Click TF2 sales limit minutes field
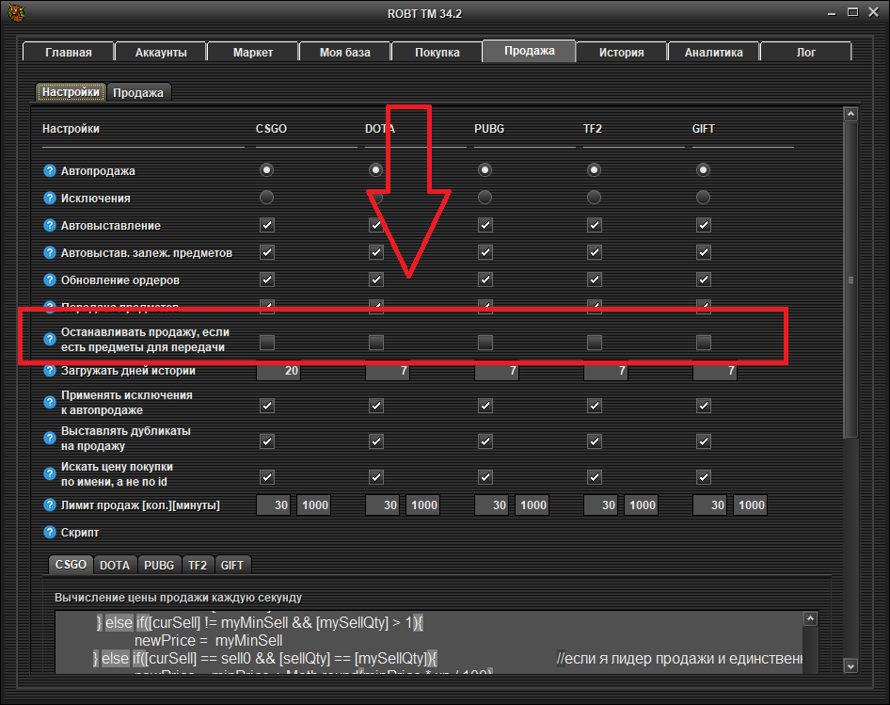The image size is (890, 705). 642,505
